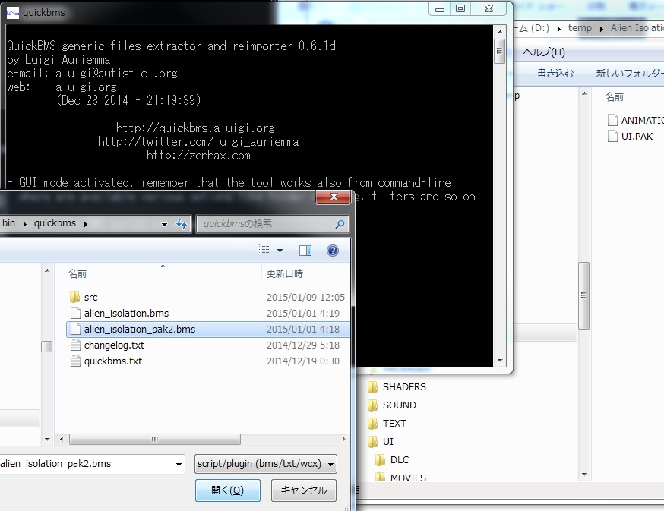664x511 pixels.
Task: Click 名前 column header in Explorer window
Action: pyautogui.click(x=614, y=97)
